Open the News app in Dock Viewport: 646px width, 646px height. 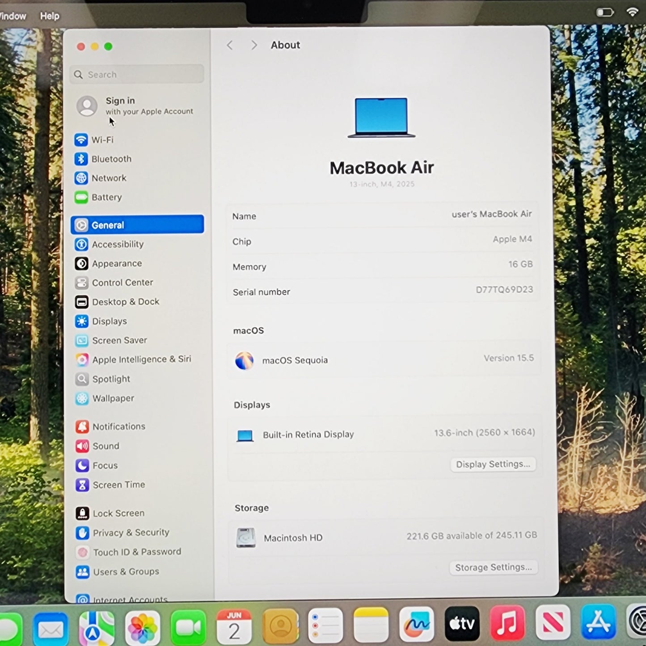tap(553, 622)
